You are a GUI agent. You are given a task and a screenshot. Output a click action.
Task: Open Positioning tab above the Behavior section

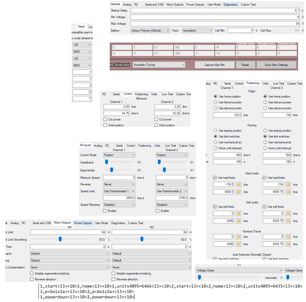click(x=142, y=94)
